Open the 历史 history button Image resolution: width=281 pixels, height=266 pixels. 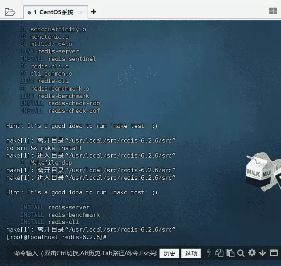click(169, 253)
